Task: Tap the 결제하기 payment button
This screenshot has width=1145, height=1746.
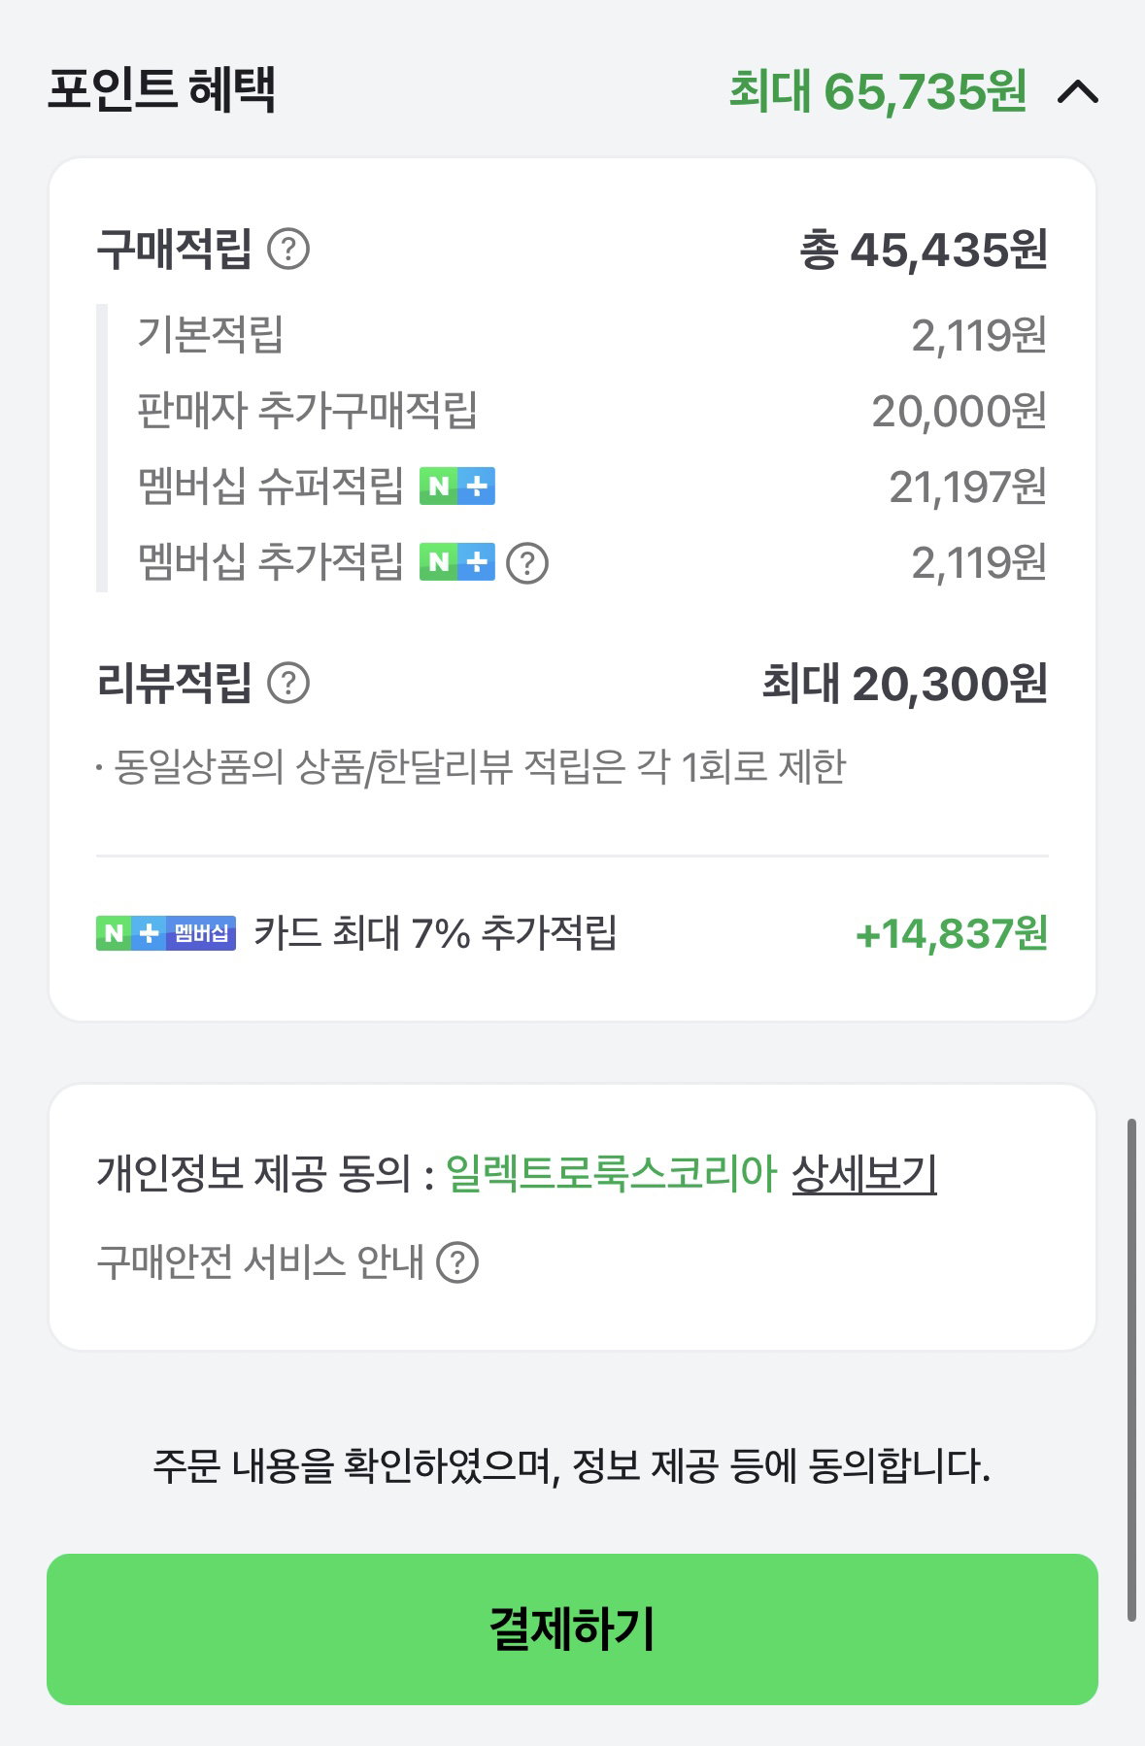Action: (572, 1629)
